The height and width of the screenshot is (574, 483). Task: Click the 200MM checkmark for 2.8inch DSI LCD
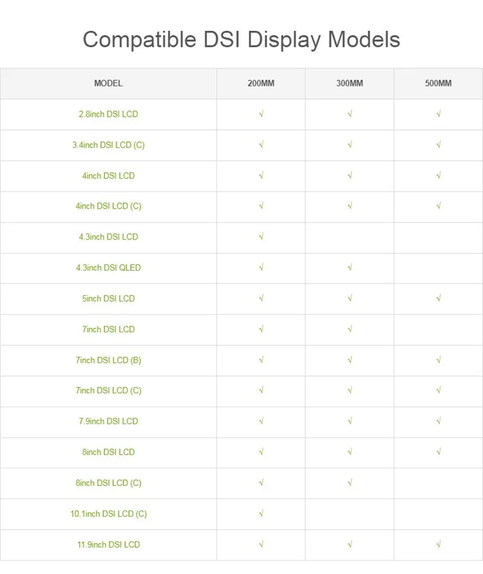tap(261, 114)
